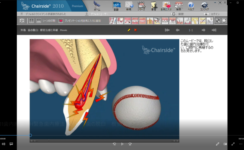
Task: Go to next slide arrow
Action: pyautogui.click(x=203, y=30)
